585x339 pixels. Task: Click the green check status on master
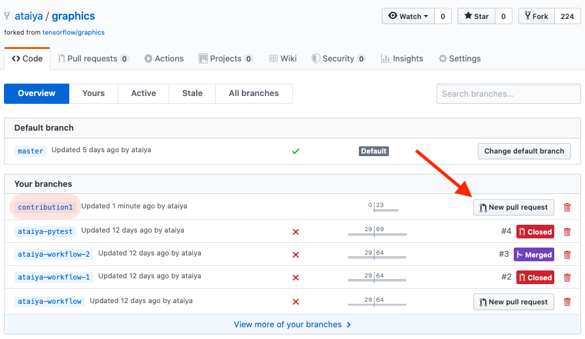click(x=295, y=151)
